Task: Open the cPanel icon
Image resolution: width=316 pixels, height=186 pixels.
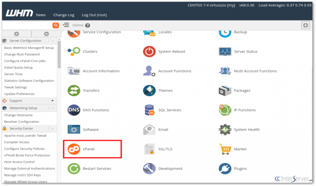Action: point(74,149)
